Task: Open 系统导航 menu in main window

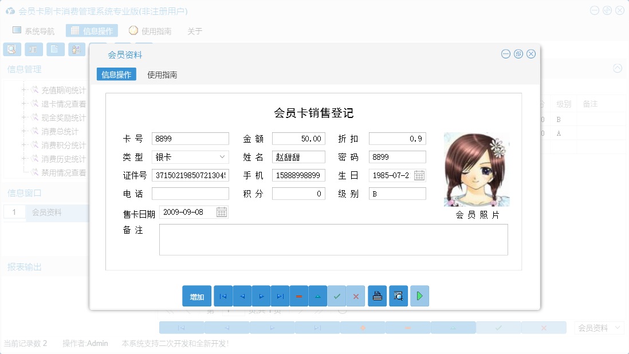Action: (34, 31)
